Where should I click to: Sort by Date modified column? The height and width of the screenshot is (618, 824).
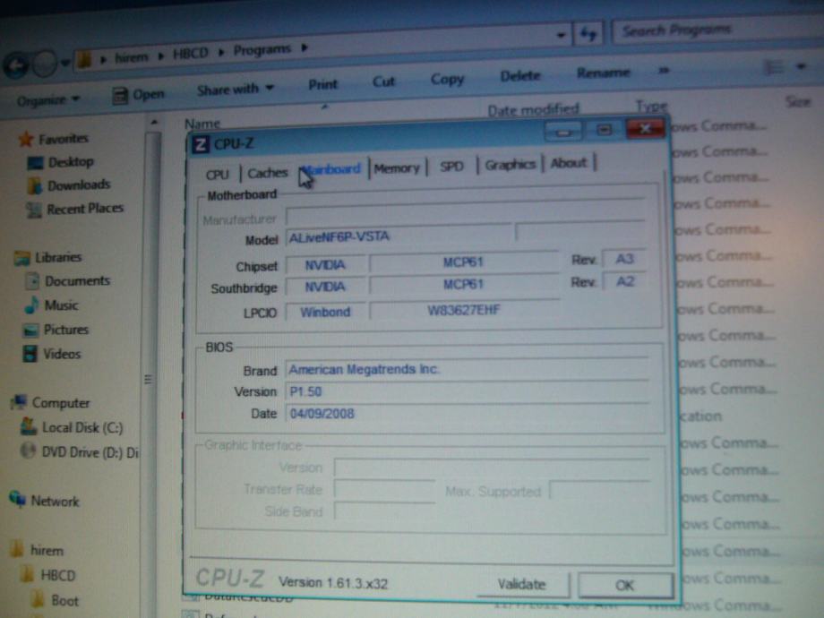(x=533, y=109)
